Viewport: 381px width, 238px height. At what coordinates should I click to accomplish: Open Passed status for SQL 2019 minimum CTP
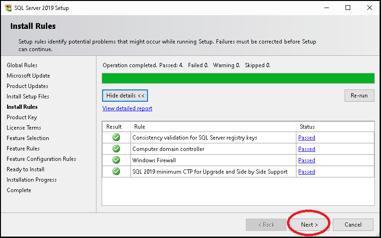(307, 172)
